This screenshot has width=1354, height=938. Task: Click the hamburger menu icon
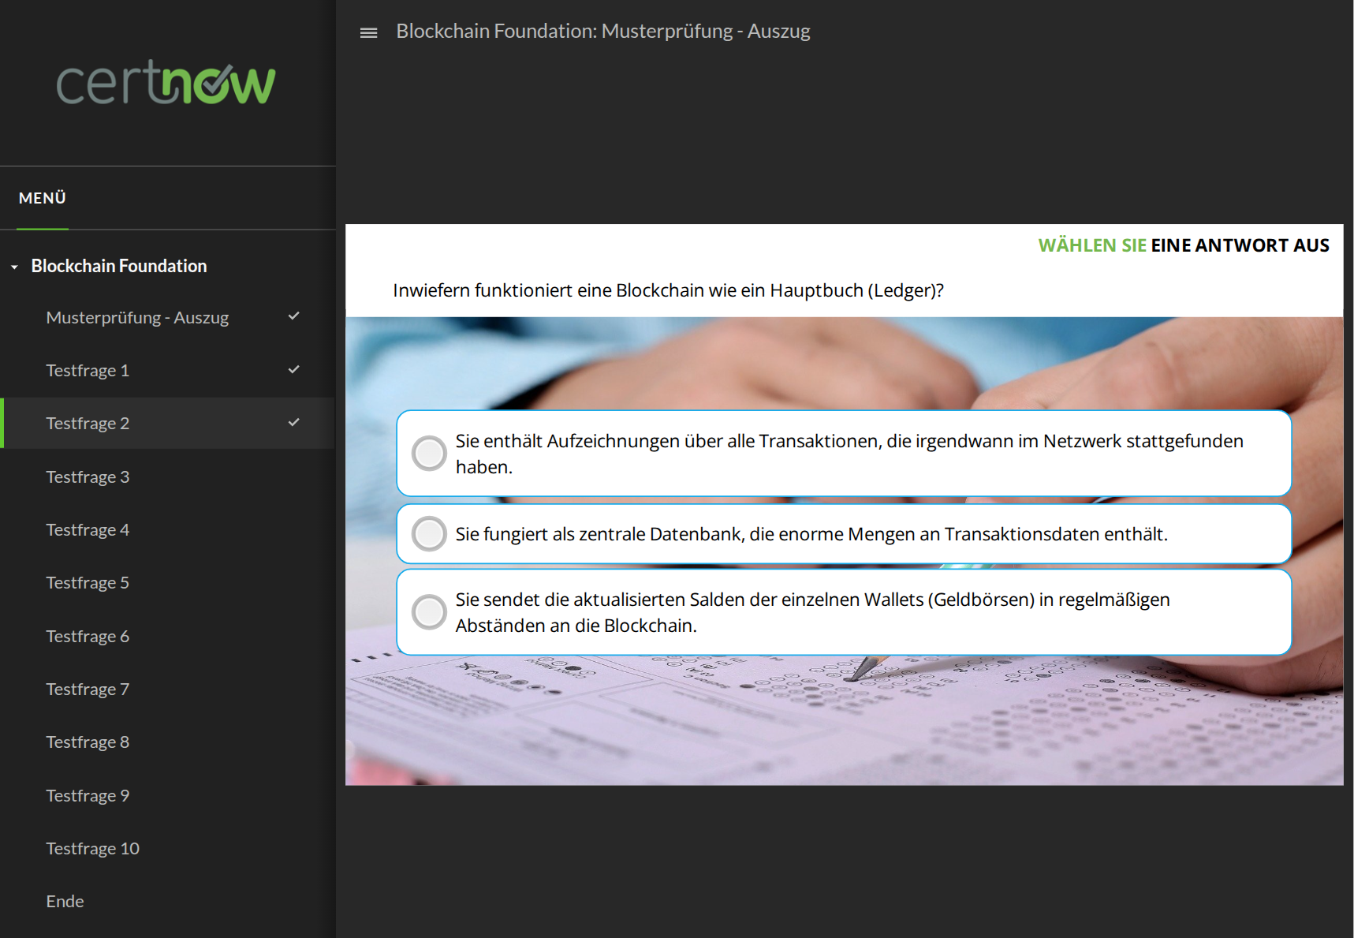(368, 32)
